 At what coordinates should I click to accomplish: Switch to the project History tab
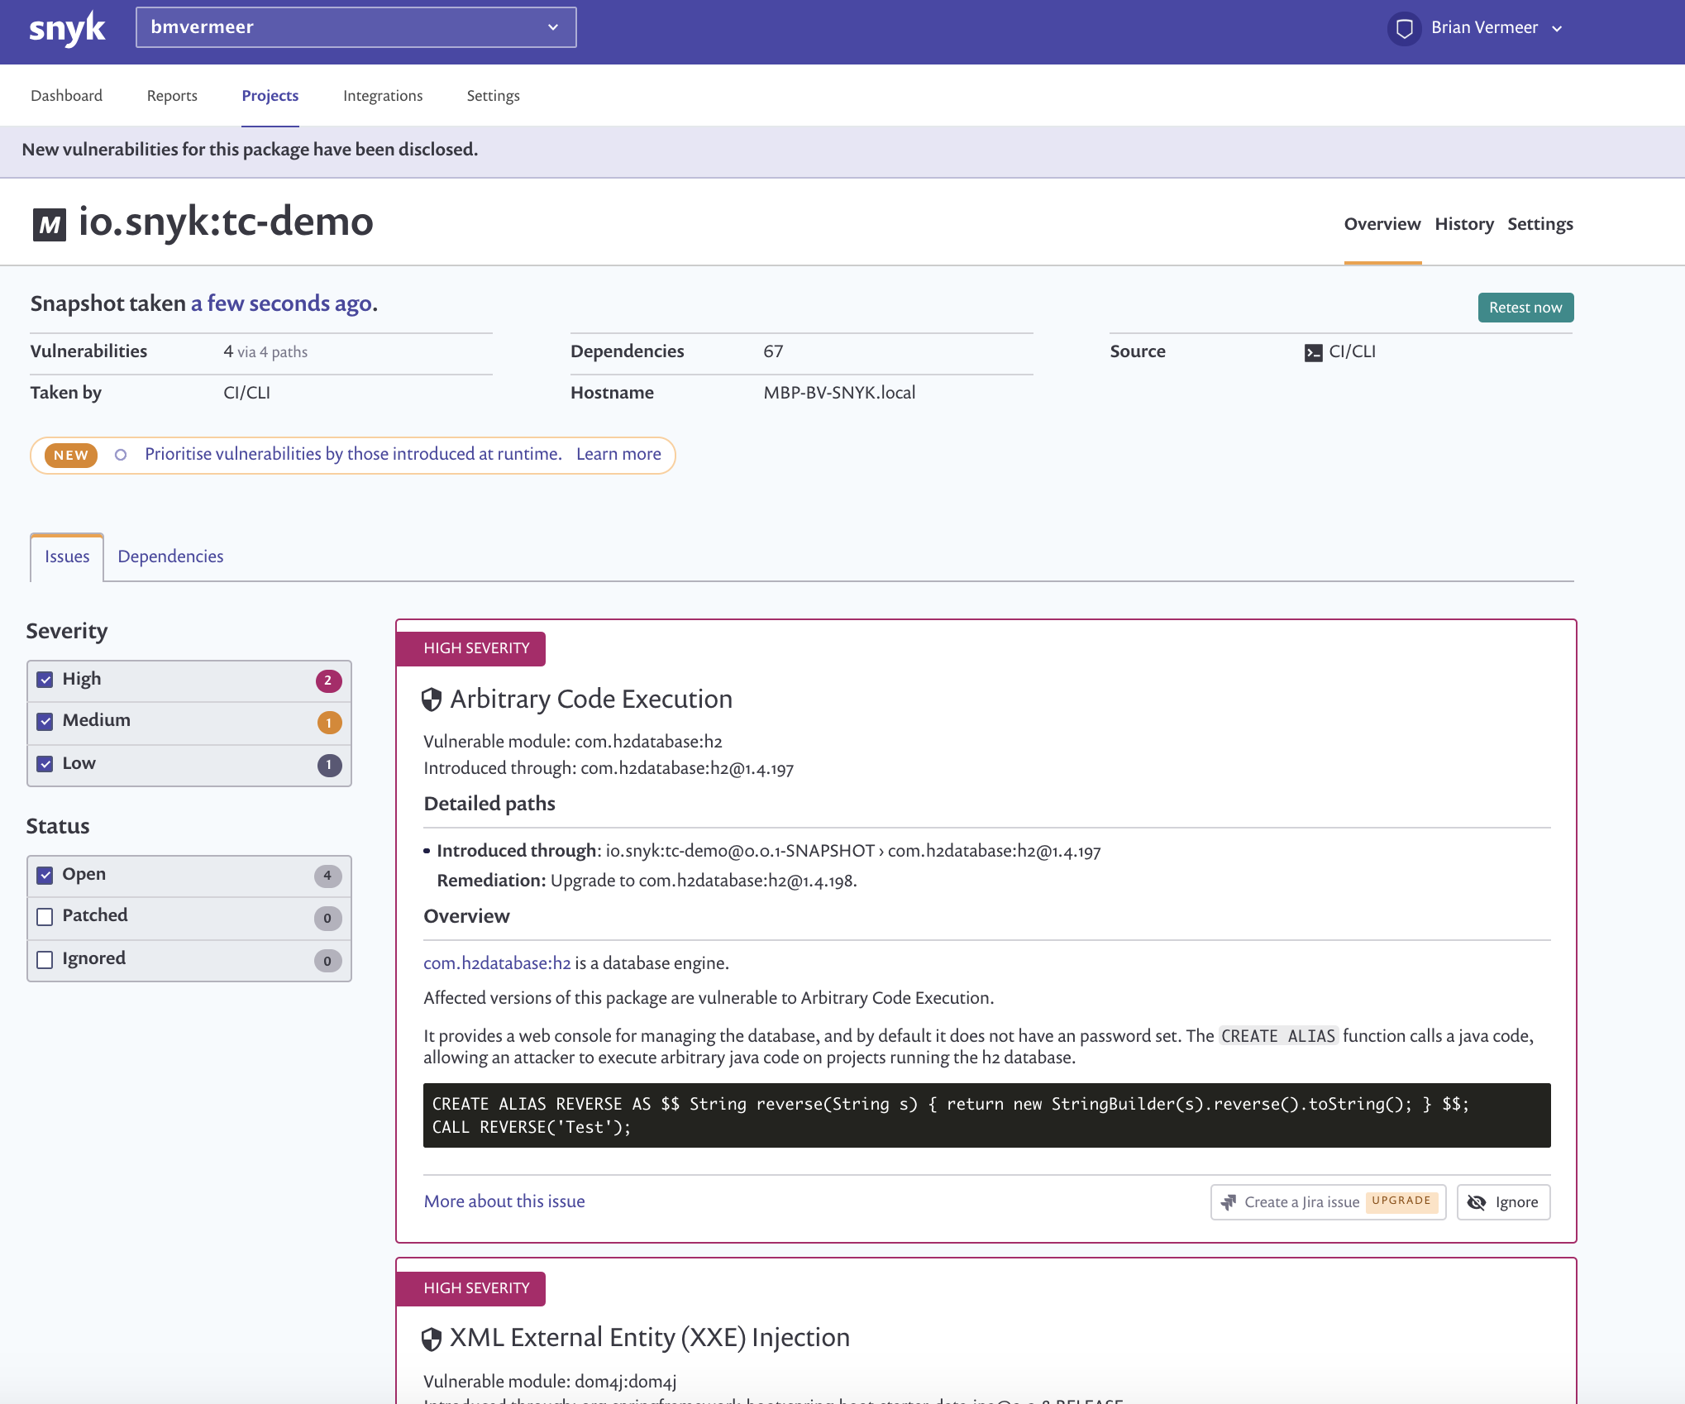pyautogui.click(x=1463, y=224)
